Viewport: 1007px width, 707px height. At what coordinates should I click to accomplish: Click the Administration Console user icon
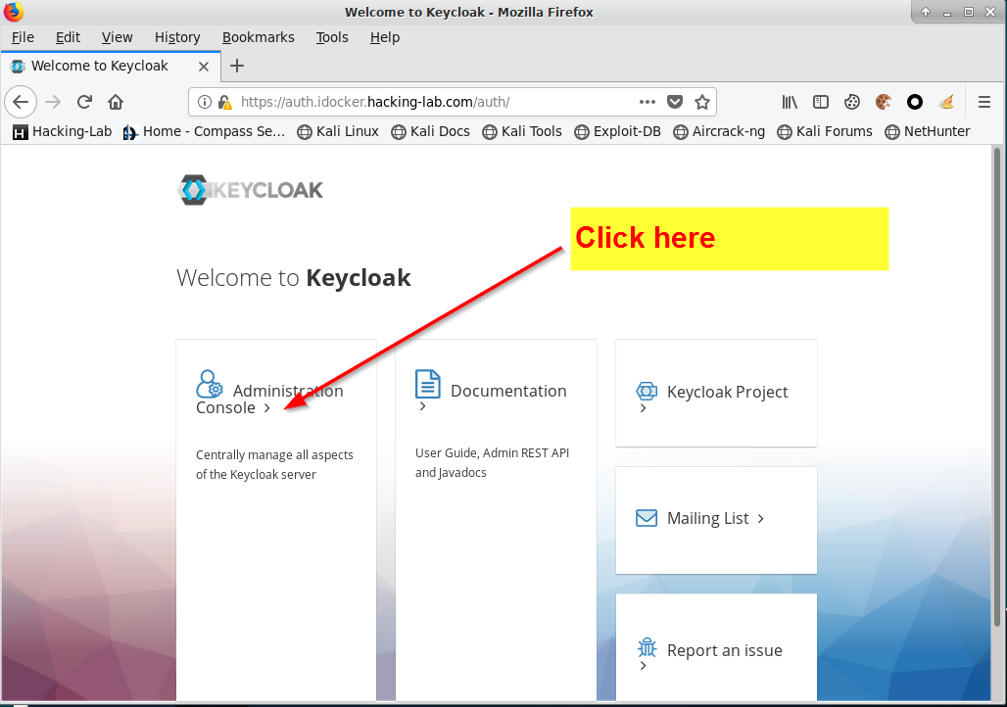210,384
